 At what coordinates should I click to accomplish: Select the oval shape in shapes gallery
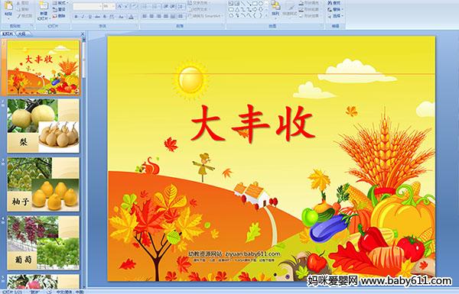point(261,3)
